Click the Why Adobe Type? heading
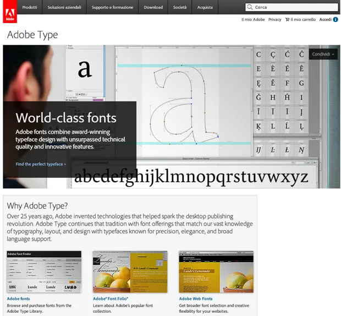The width and height of the screenshot is (341, 316). point(37,206)
